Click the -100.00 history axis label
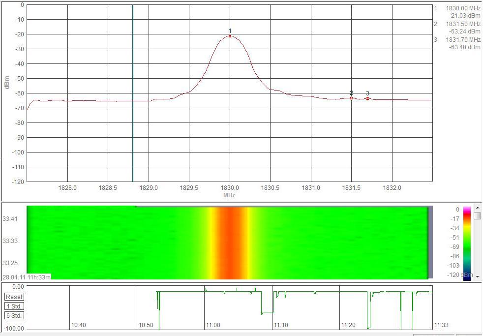Image resolution: width=483 pixels, height=336 pixels. [x=13, y=329]
